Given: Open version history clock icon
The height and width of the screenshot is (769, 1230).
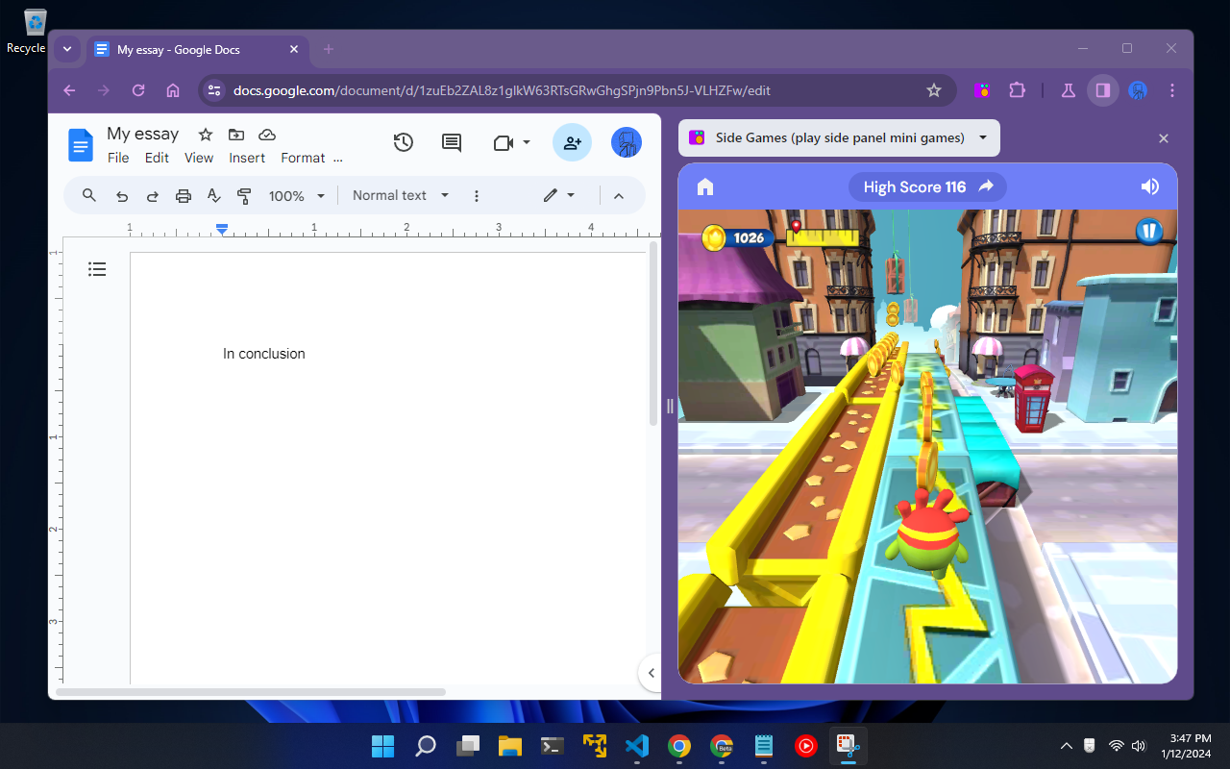Looking at the screenshot, I should 404,142.
